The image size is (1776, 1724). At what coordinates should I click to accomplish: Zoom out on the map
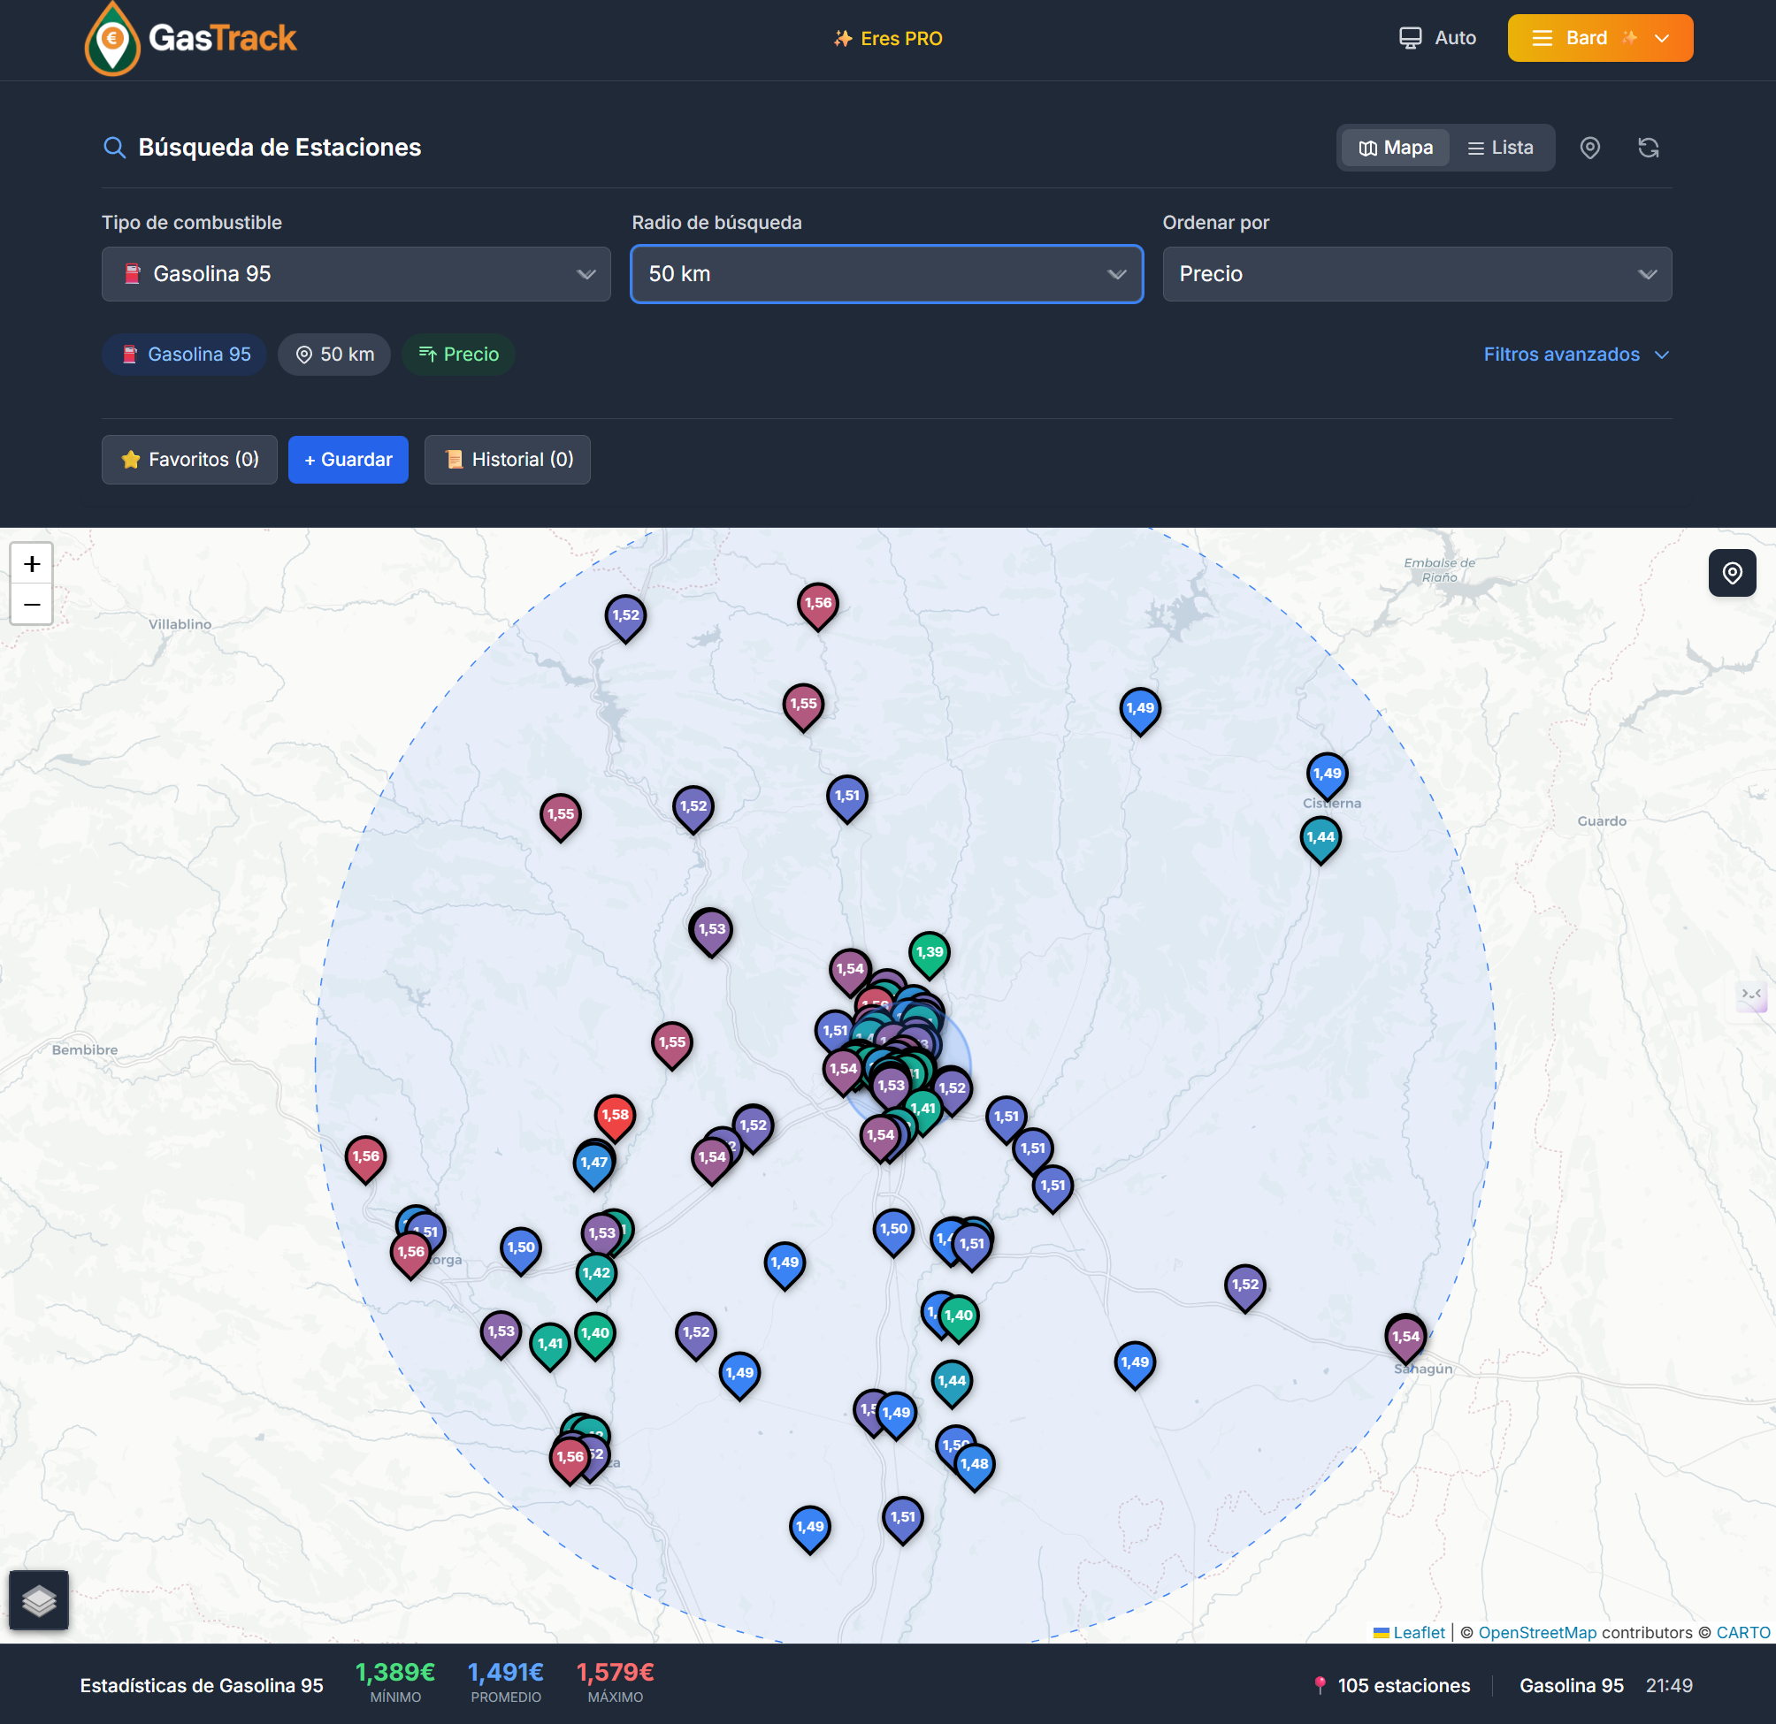click(32, 604)
